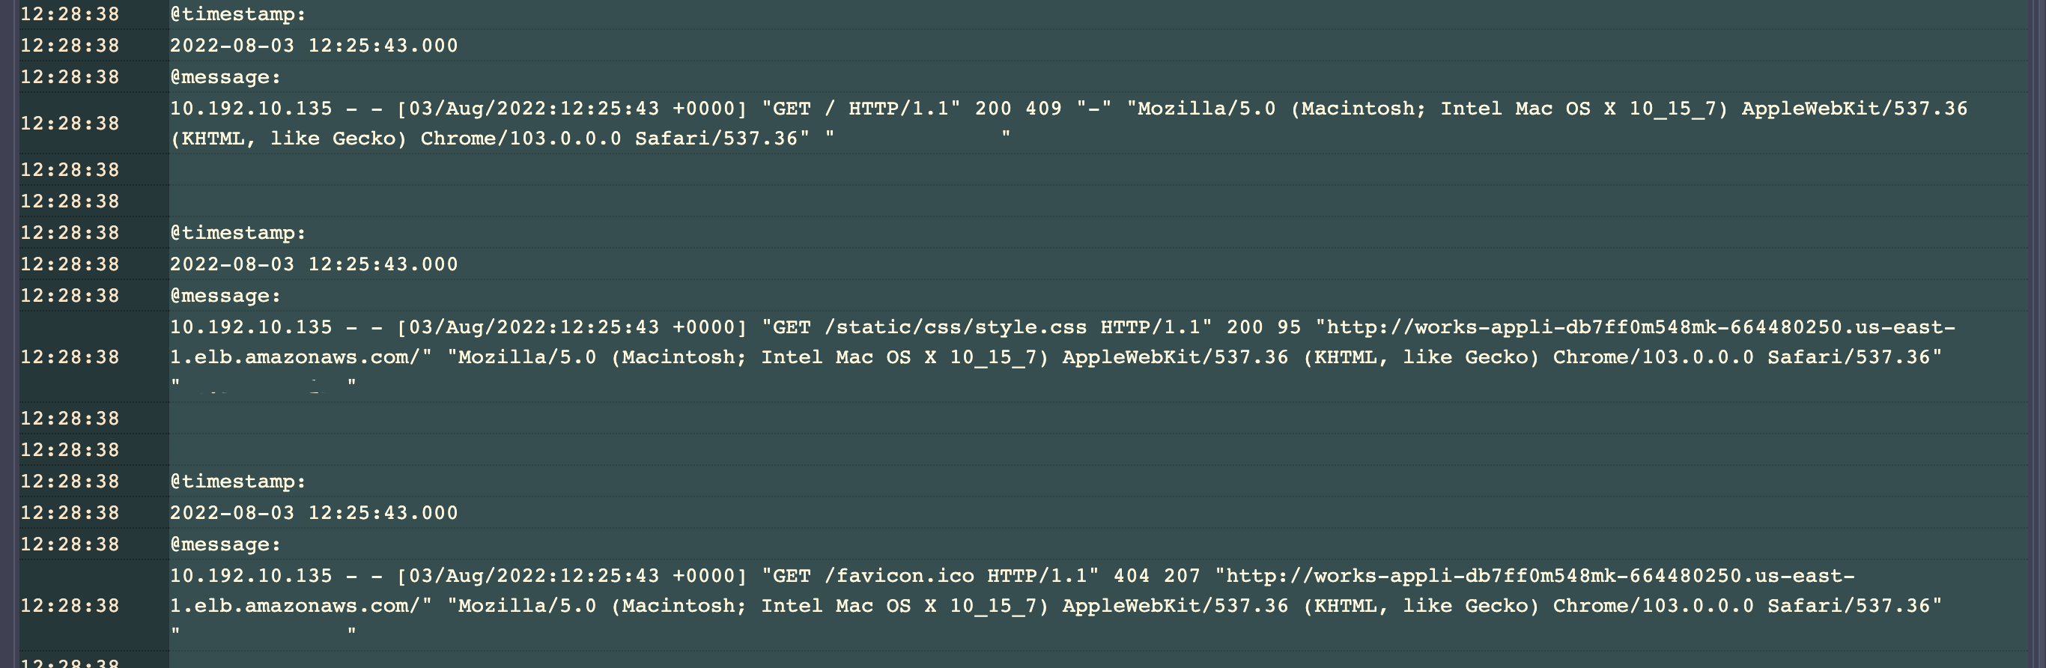The width and height of the screenshot is (2046, 668).
Task: Click the @message: label above the style.css entry
Action: click(225, 296)
